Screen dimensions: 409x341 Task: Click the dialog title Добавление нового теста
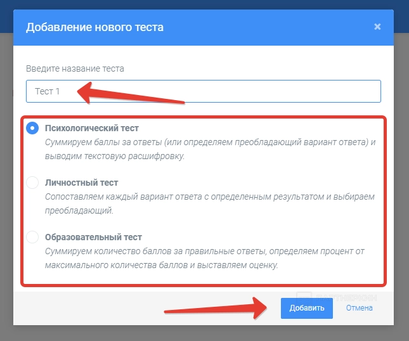[93, 27]
